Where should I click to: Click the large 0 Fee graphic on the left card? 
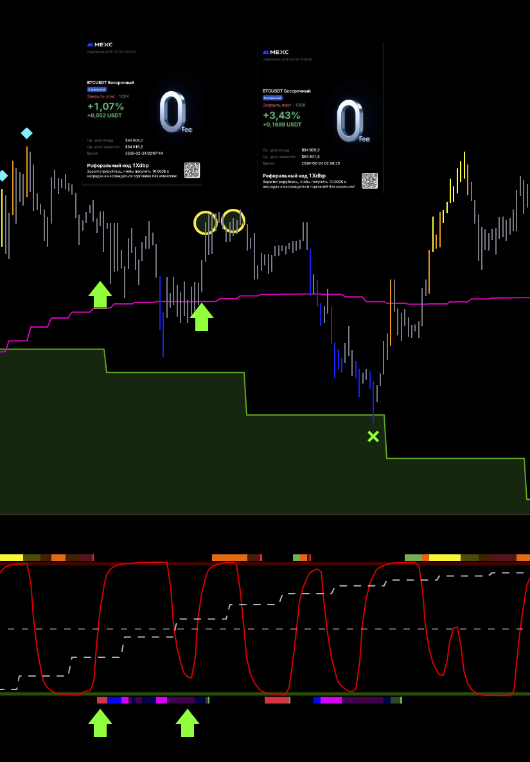click(x=173, y=111)
